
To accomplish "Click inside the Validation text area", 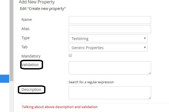I will 110,68.
